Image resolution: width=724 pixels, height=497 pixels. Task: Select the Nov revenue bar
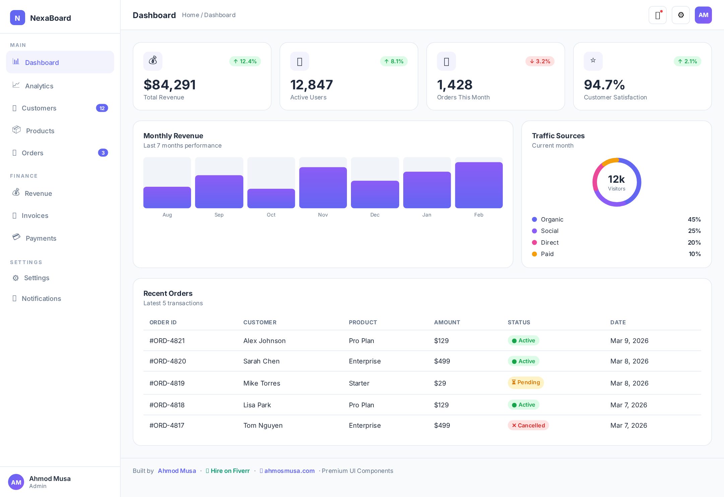323,187
